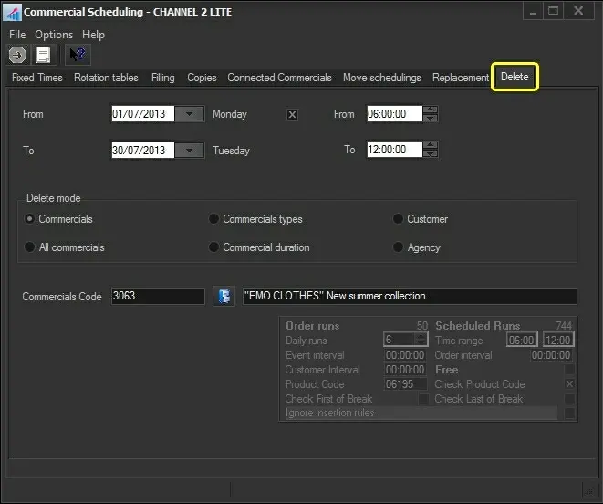Open the Move schedulings tab

point(381,78)
